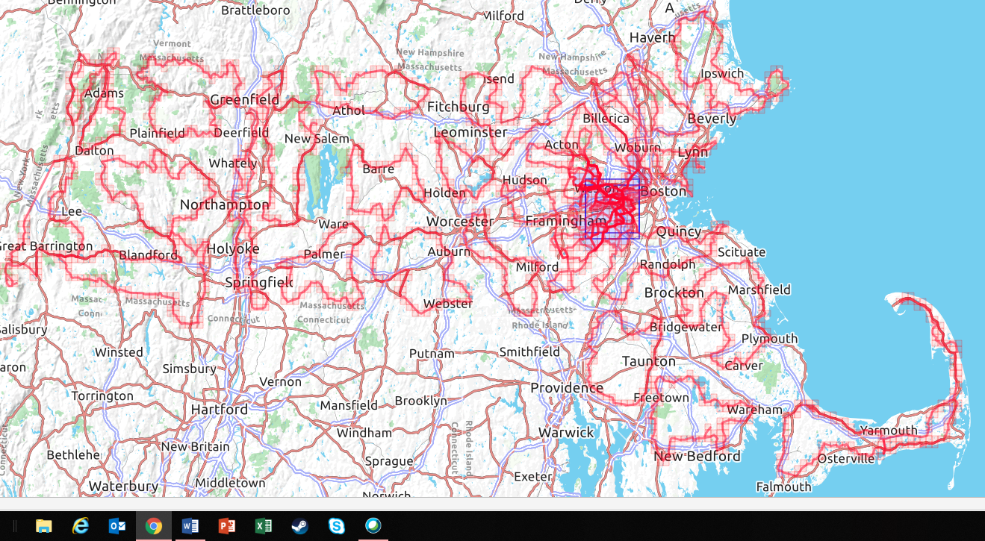Screen dimensions: 985x541
Task: Select the Northampton label
Action: (224, 204)
